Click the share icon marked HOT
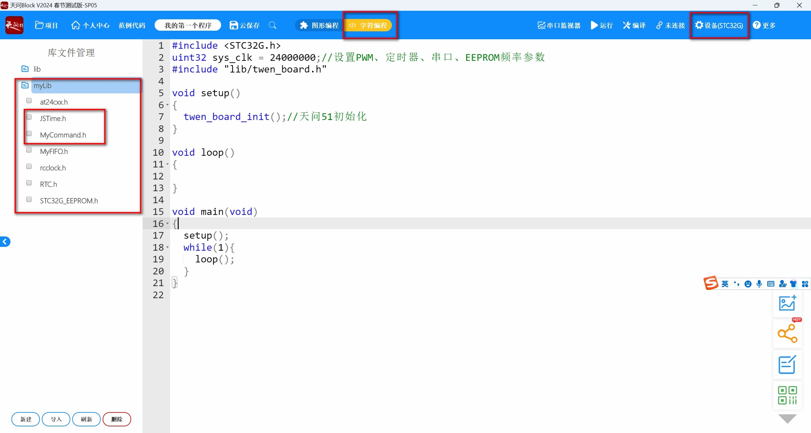The image size is (811, 433). click(787, 333)
